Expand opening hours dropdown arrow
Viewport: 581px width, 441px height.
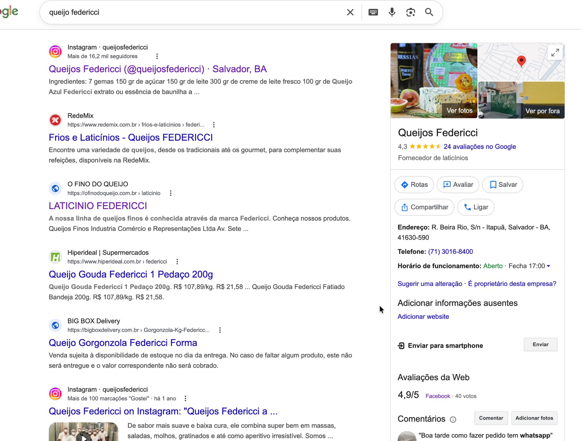click(548, 266)
